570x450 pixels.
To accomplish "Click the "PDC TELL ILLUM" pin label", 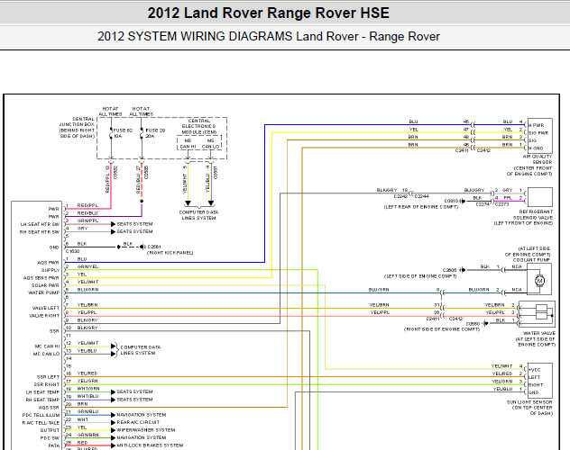I will coord(41,415).
